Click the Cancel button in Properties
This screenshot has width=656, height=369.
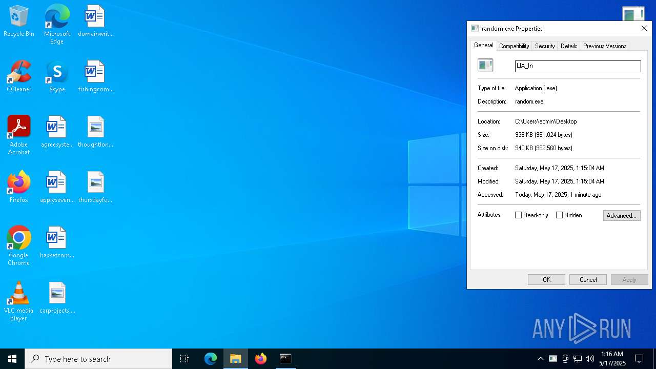[x=588, y=279]
